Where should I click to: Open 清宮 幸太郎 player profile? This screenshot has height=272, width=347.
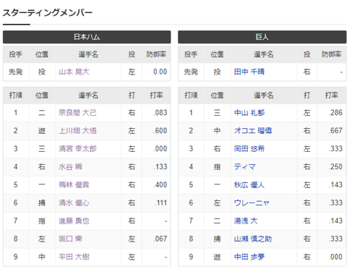77,148
